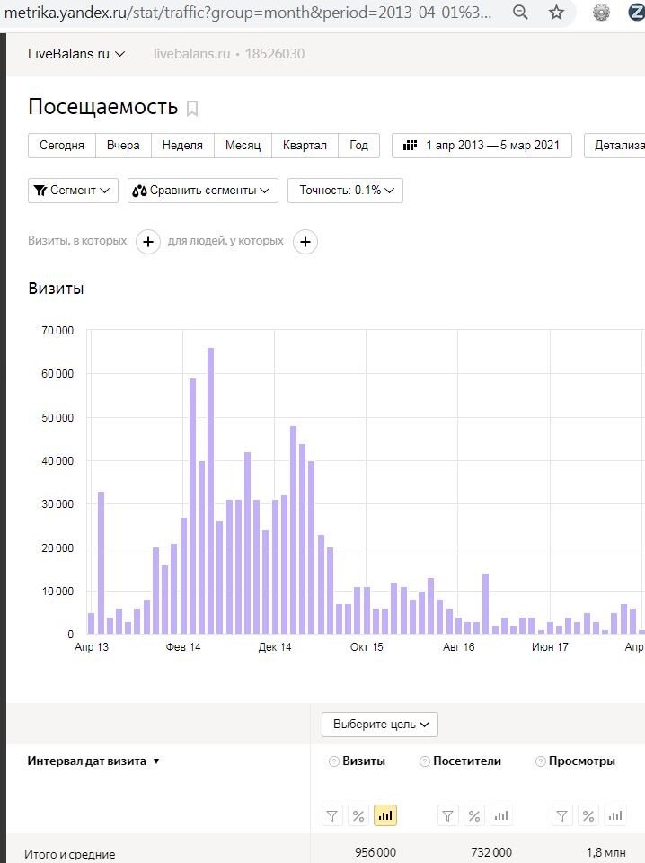Image resolution: width=645 pixels, height=863 pixels.
Task: Click the browser address bar URL
Action: pyautogui.click(x=247, y=13)
